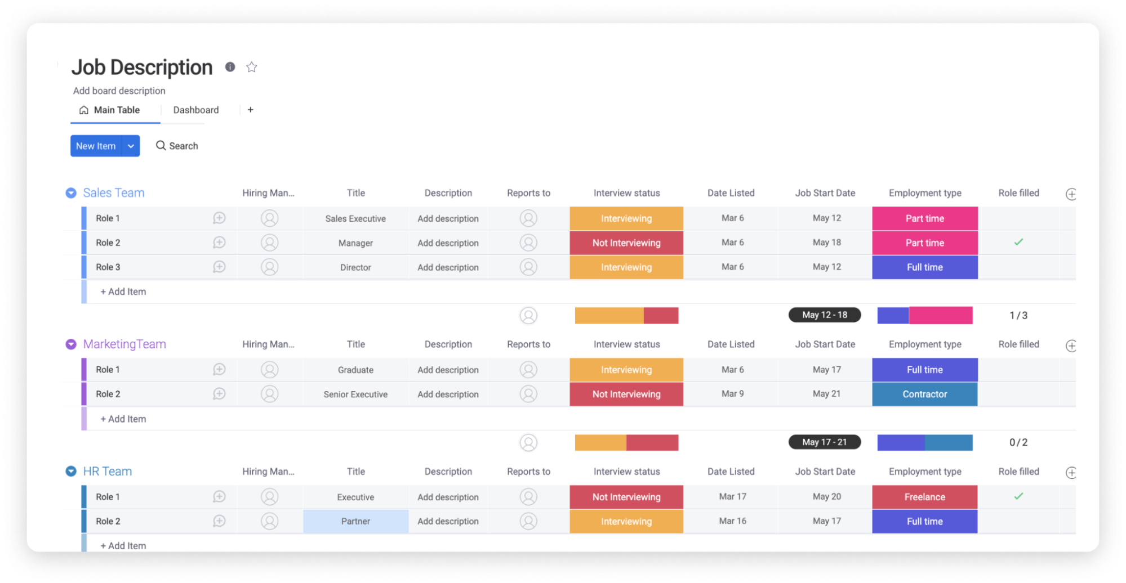1126x583 pixels.
Task: Add column using plus icon in Sales Team header
Action: (x=1071, y=194)
